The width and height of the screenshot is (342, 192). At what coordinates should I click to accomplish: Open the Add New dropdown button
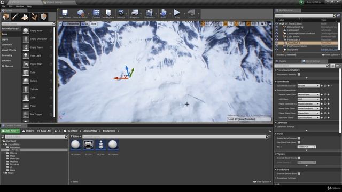pos(10,131)
